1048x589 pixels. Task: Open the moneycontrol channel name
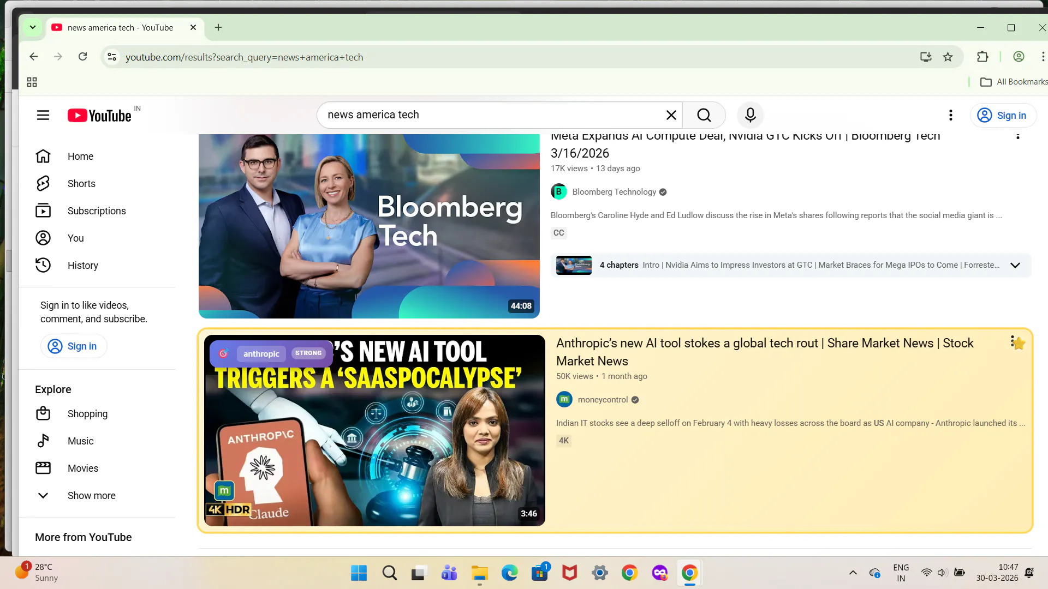pos(603,400)
